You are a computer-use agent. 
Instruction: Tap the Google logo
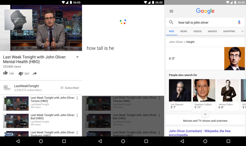click(205, 11)
